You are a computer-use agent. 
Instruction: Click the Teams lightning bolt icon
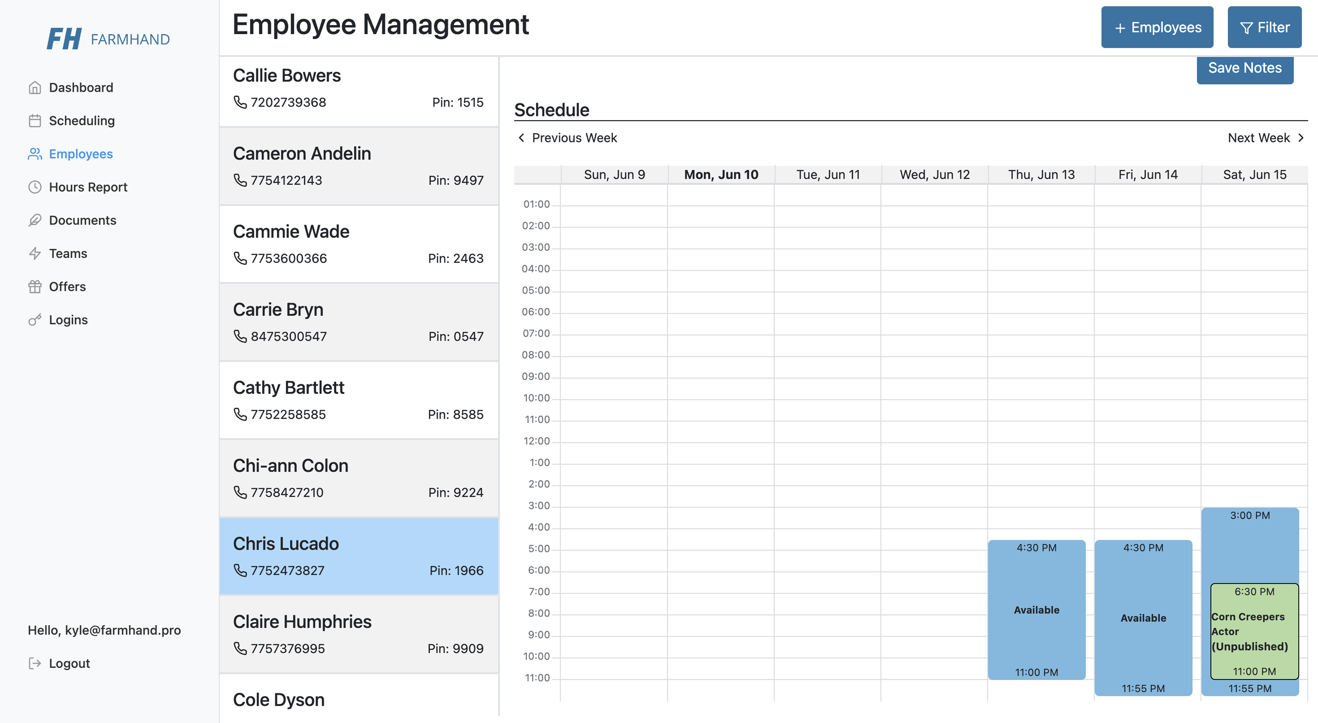[x=35, y=254]
